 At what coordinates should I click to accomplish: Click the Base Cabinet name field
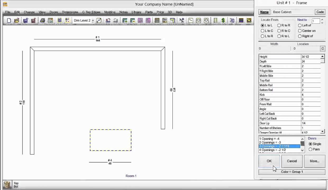(x=292, y=12)
